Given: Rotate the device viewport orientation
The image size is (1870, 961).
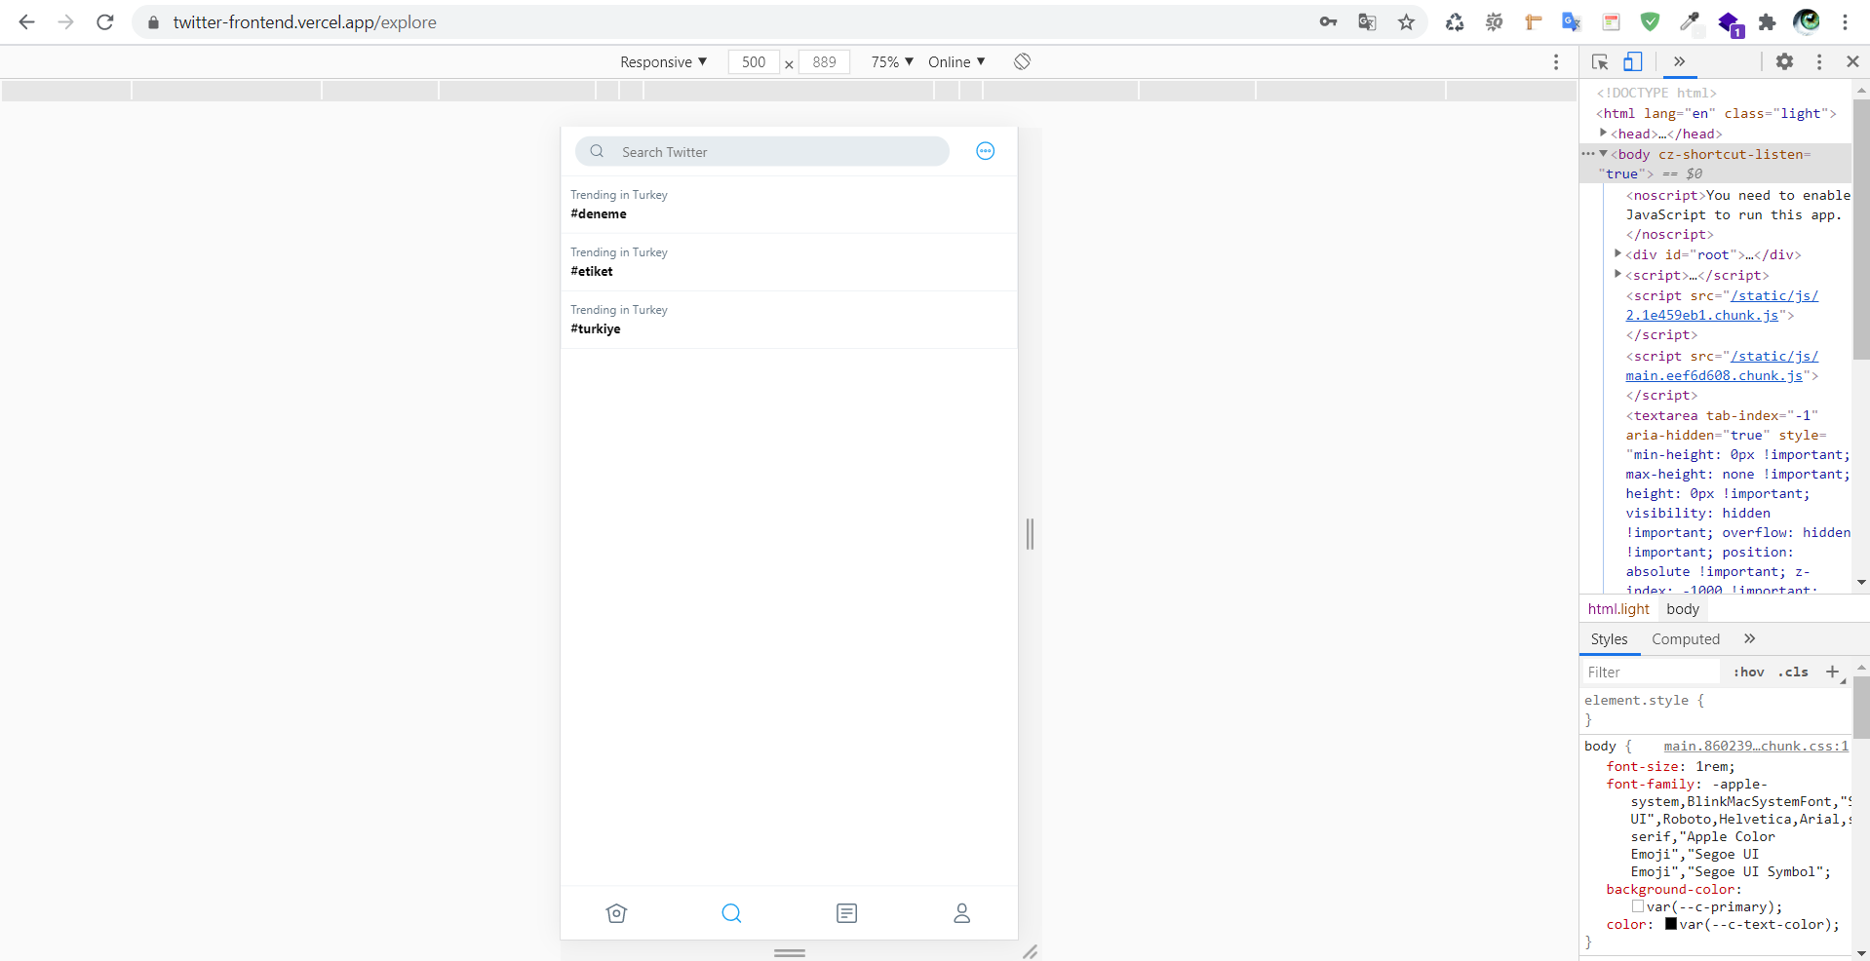Looking at the screenshot, I should click(x=1022, y=61).
